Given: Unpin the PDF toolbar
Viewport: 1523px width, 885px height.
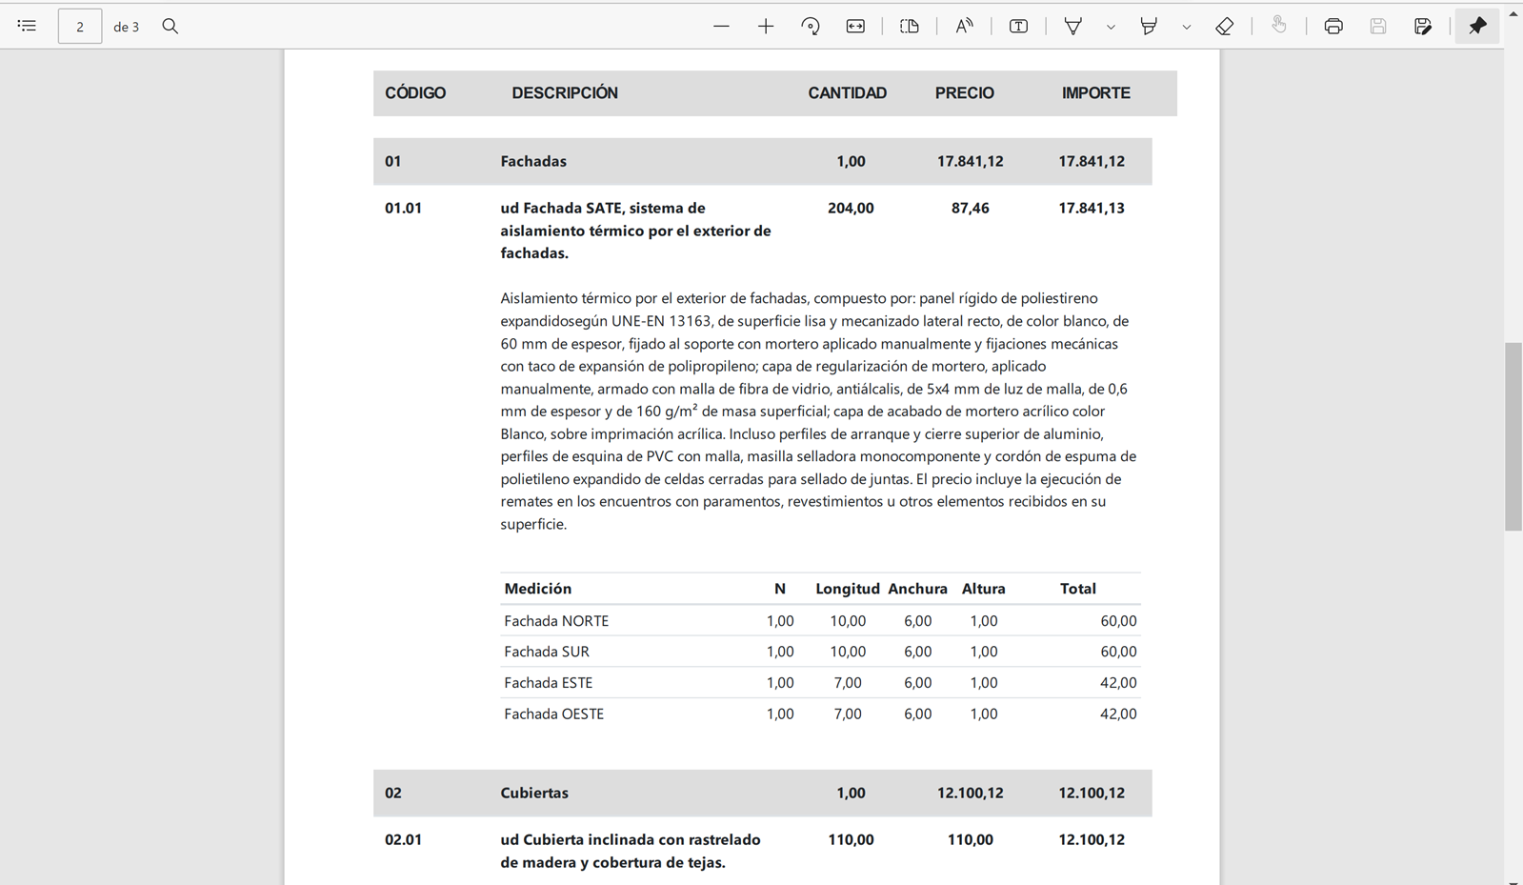Looking at the screenshot, I should (x=1477, y=26).
